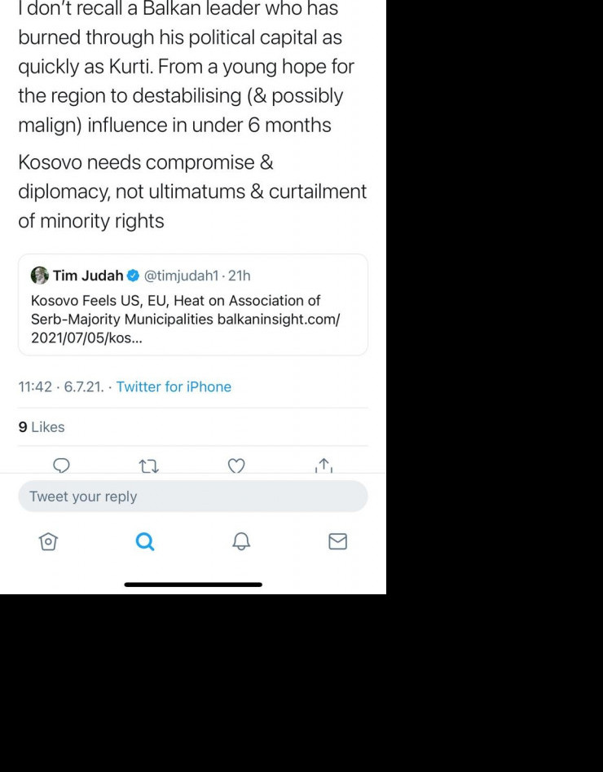Image resolution: width=603 pixels, height=772 pixels.
Task: Open Notifications bell icon
Action: [241, 541]
